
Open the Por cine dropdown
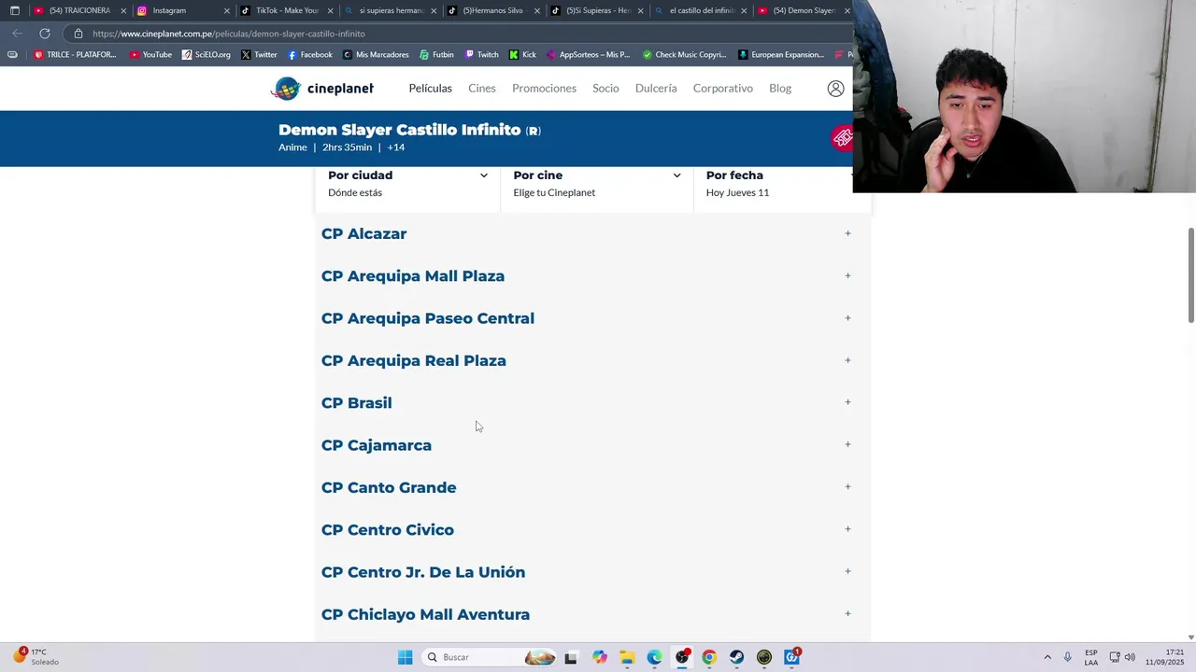coord(597,183)
